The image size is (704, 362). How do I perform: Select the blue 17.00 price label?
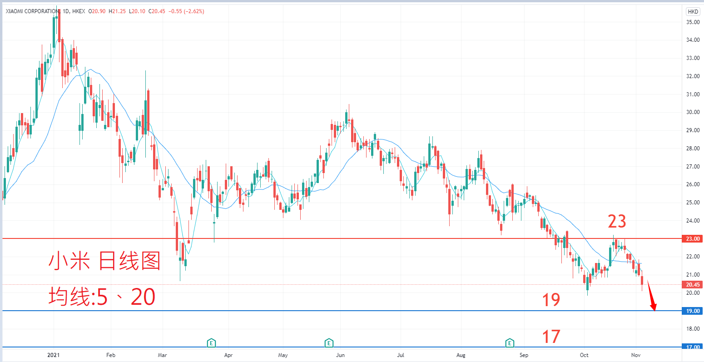coord(693,347)
